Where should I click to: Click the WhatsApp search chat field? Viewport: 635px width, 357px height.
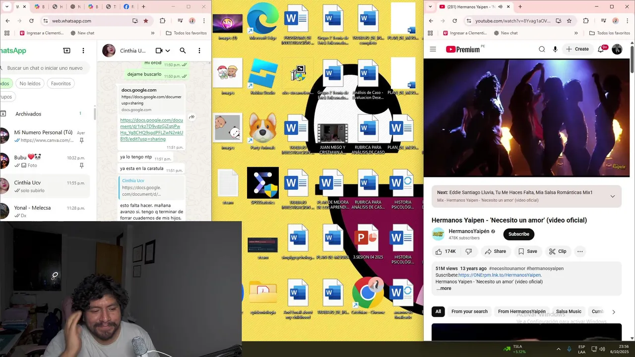click(x=45, y=68)
